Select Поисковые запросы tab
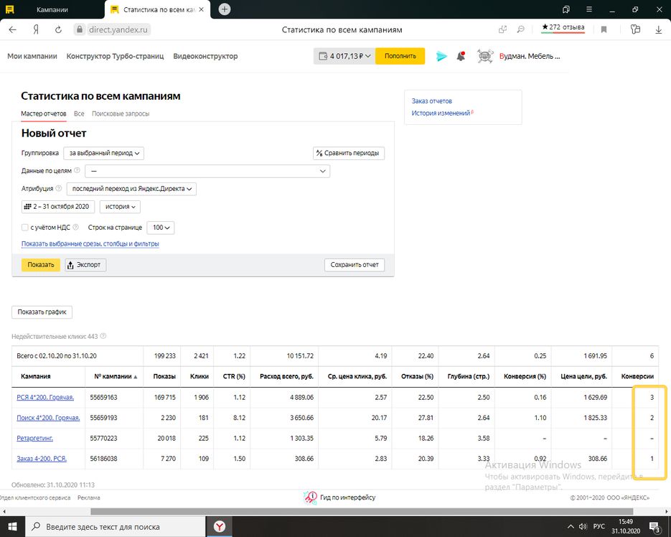 pos(121,113)
